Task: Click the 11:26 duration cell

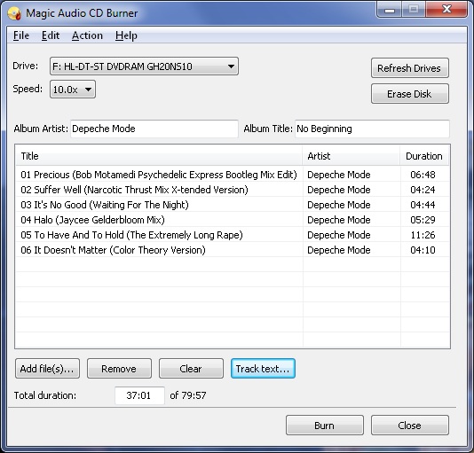Action: [423, 235]
